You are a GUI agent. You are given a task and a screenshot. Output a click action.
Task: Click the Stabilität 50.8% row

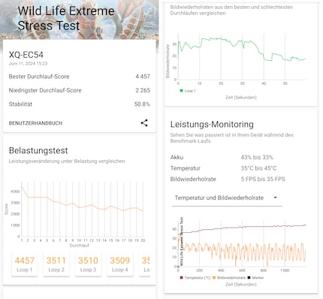click(80, 104)
